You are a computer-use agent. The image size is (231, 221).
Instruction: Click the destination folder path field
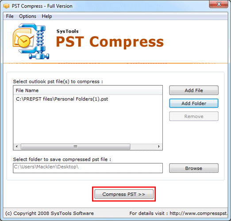point(88,168)
